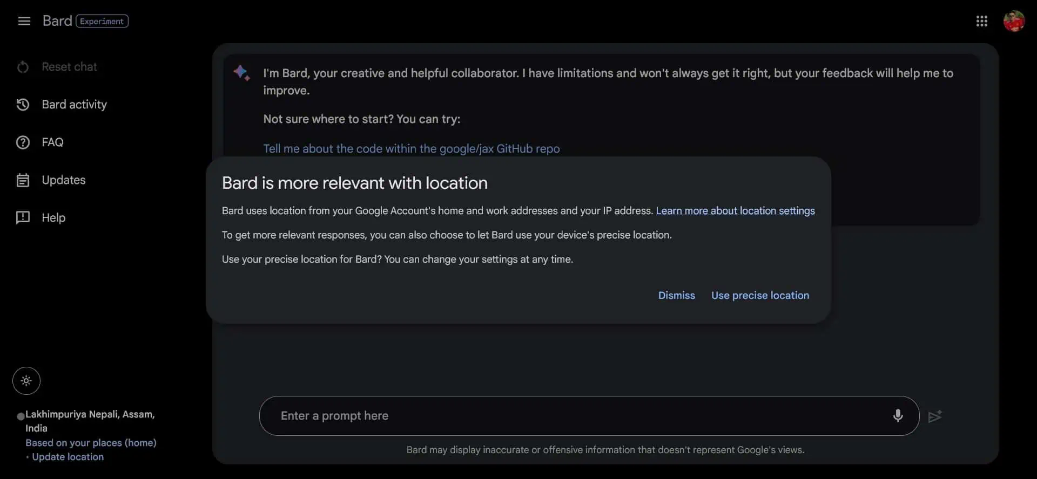Click the send prompt arrow icon

[x=935, y=416]
